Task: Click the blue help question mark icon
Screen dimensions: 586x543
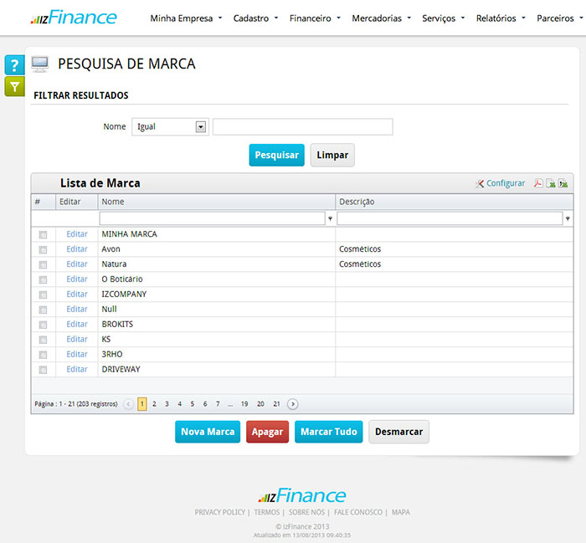Action: pyautogui.click(x=14, y=65)
